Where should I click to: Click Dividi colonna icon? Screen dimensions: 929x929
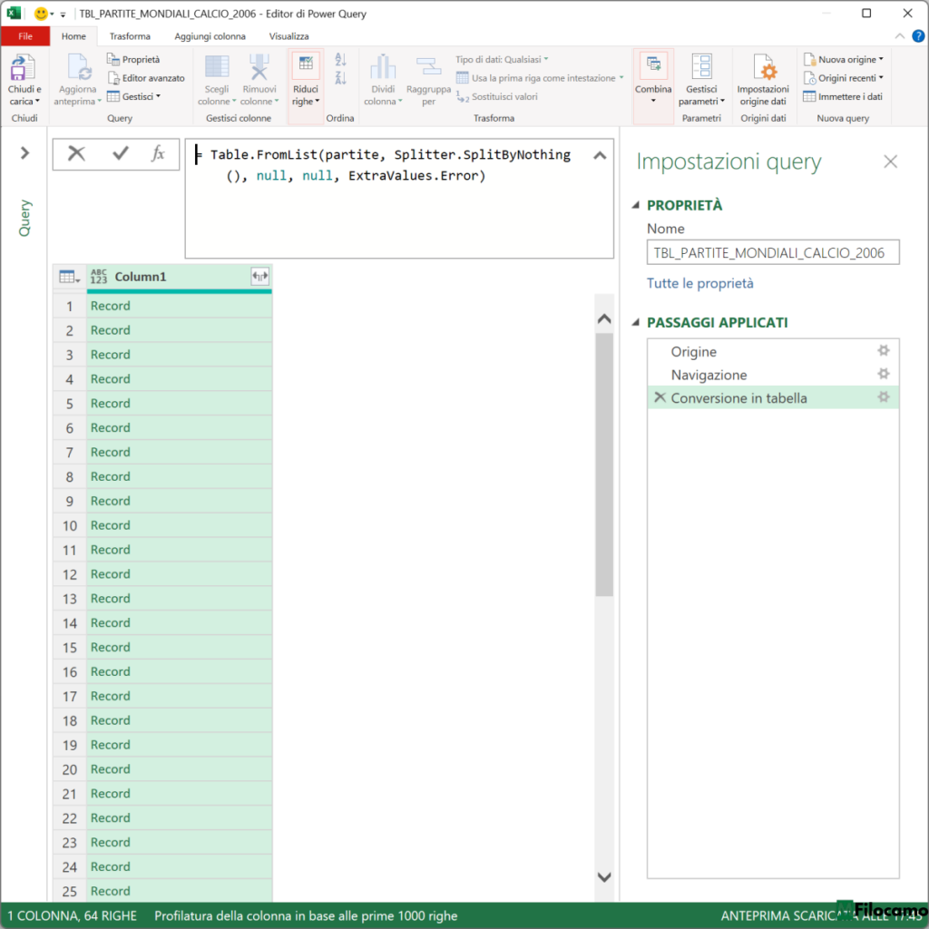[383, 66]
